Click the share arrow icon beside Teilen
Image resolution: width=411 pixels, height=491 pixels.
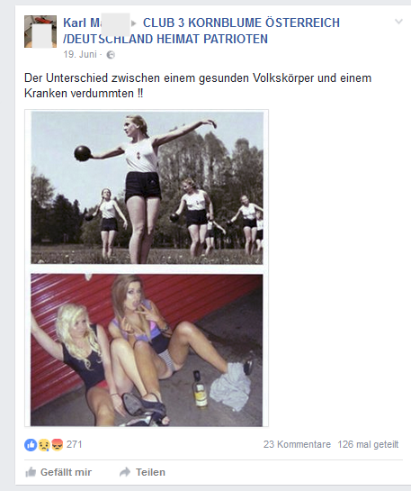tap(125, 472)
